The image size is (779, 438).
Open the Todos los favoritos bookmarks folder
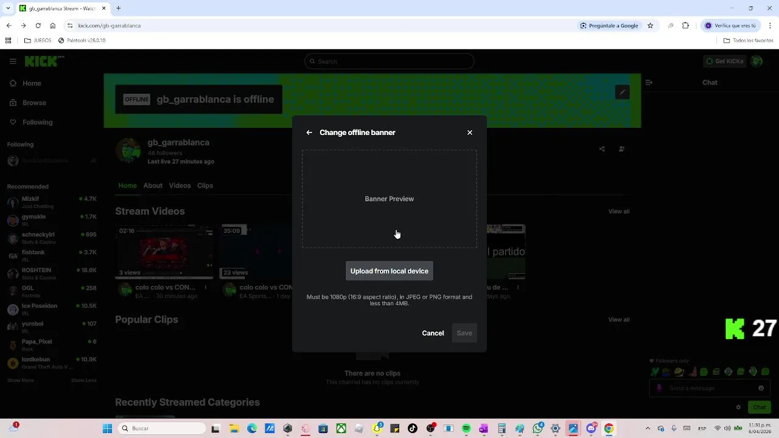pos(748,41)
